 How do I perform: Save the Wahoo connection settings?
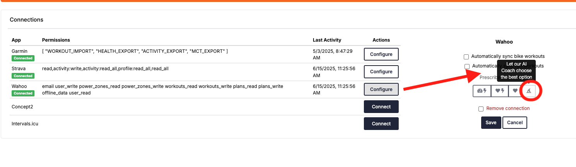[x=491, y=123]
